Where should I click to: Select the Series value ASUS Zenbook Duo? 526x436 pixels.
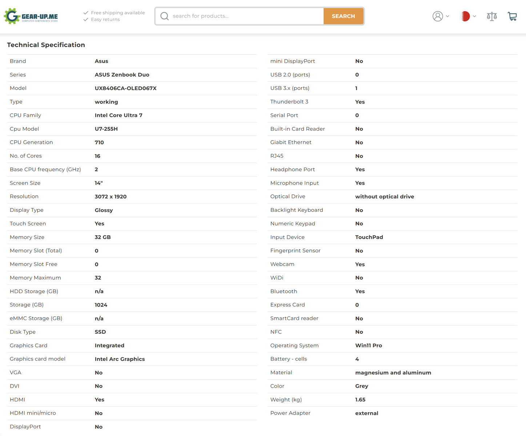pyautogui.click(x=122, y=74)
